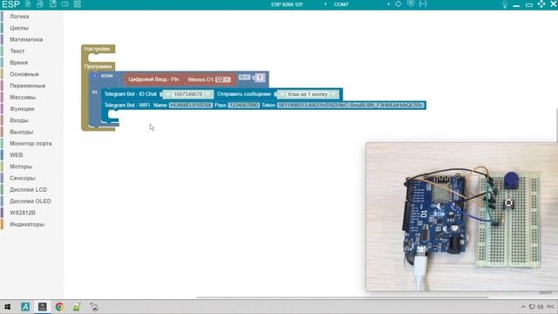The height and width of the screenshot is (314, 558).
Task: Click the chat ID field 1597349678
Action: (188, 94)
